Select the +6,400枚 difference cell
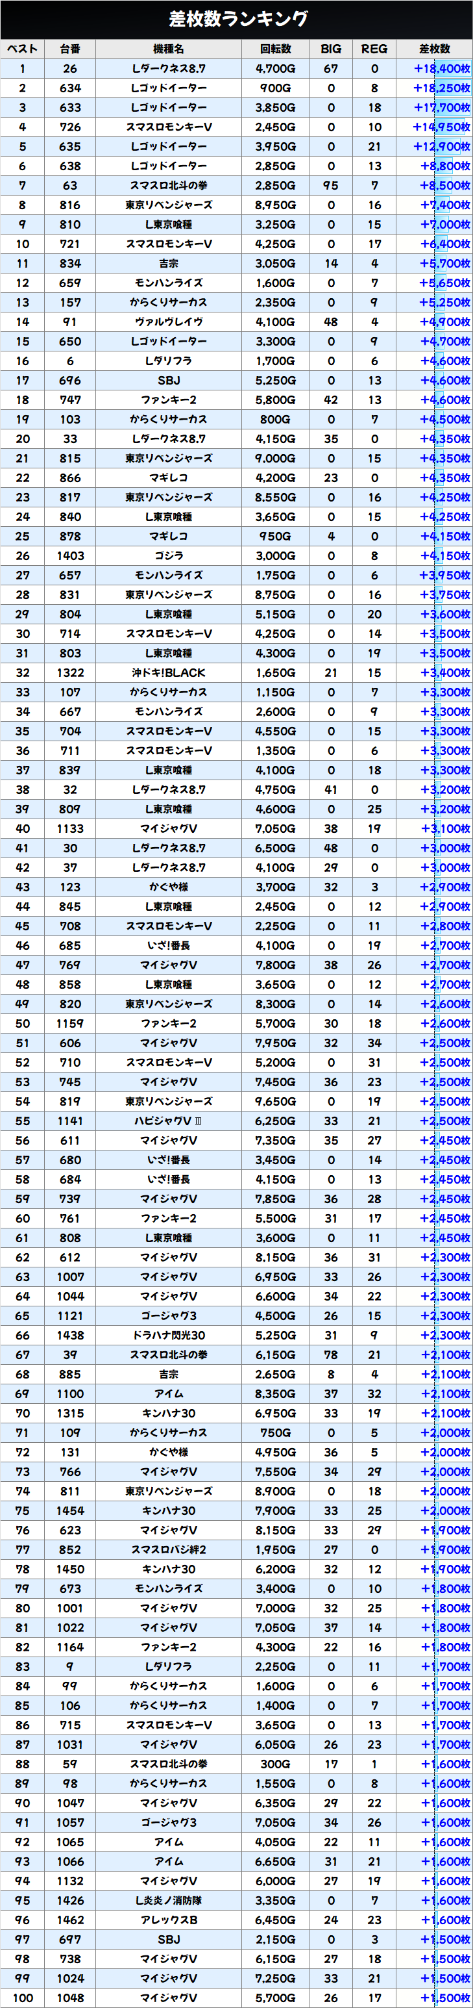 (x=434, y=244)
